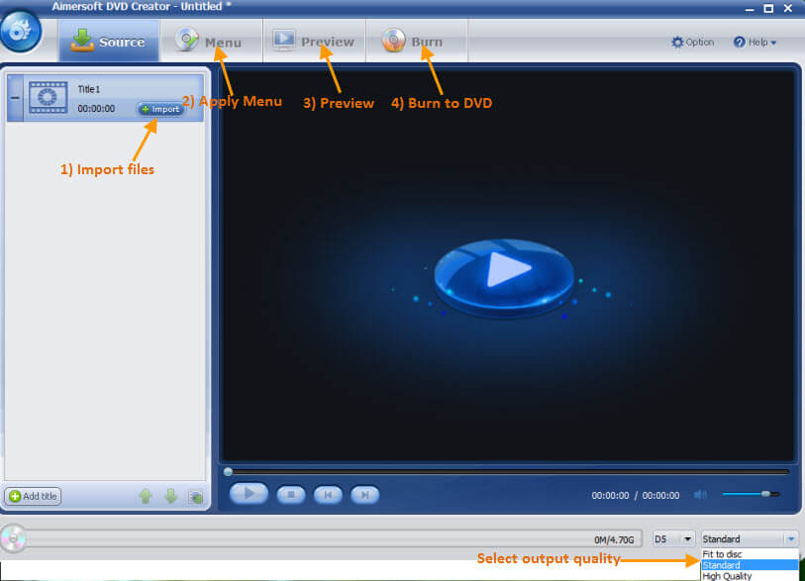The height and width of the screenshot is (581, 805).
Task: Click the 0M/4.70G capacity readout
Action: (614, 540)
